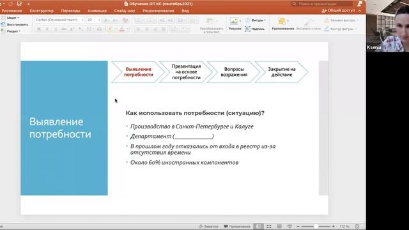Collapse the ribbon with chevron arrow
The image size is (409, 230).
pyautogui.click(x=360, y=11)
